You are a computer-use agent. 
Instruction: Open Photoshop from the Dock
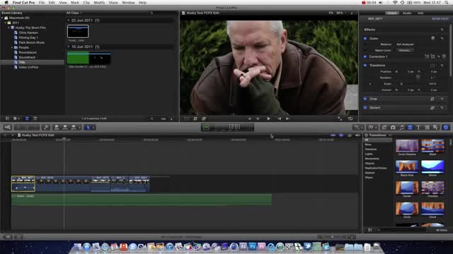252,246
